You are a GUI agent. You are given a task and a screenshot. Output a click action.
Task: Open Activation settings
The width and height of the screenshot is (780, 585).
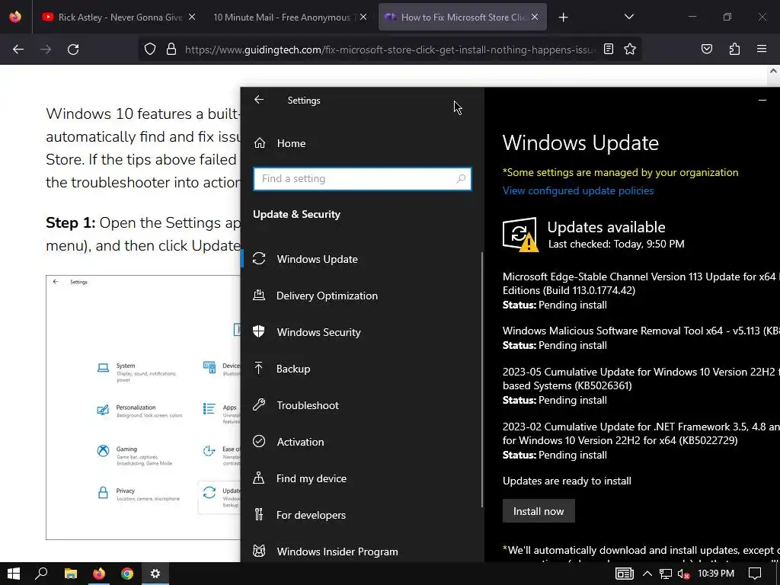coord(362,442)
